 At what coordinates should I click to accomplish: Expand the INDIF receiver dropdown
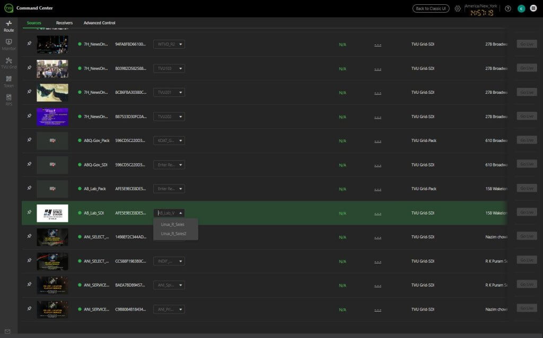[x=169, y=261]
